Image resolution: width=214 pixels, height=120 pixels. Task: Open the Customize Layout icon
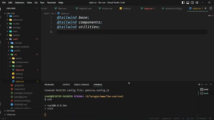(197, 3)
